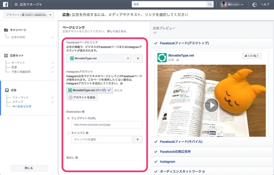Image resolution: width=274 pixels, height=175 pixels.
Task: Click the globe icon beside 広告 label in preview
Action: pyautogui.click(x=177, y=60)
